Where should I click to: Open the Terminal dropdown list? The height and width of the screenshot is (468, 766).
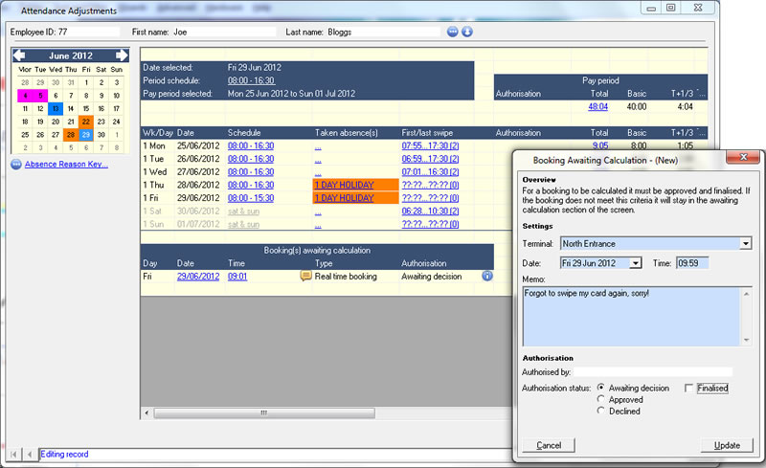coord(746,244)
